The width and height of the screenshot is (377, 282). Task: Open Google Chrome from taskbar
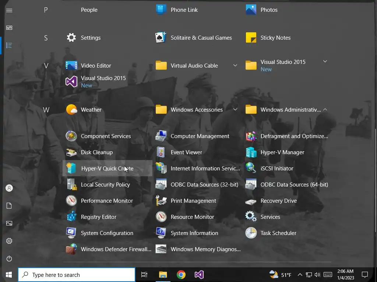click(x=181, y=275)
